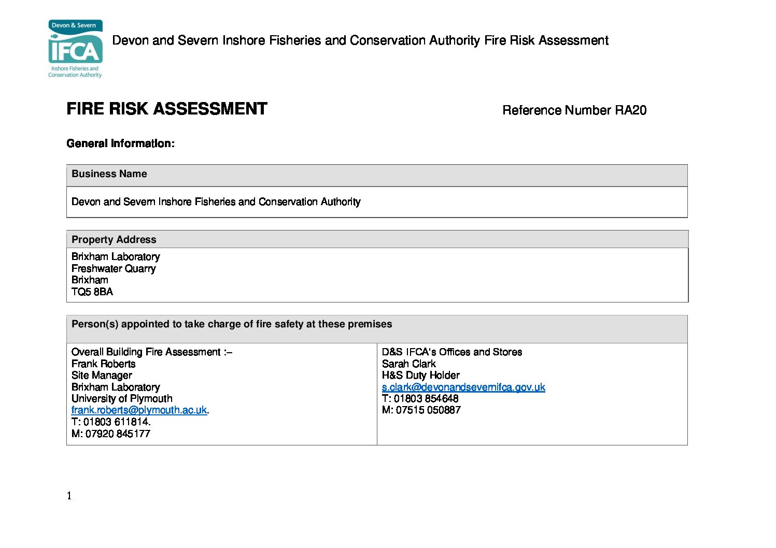Click the Freshwater Quarry address line
776x548 pixels.
(x=114, y=268)
